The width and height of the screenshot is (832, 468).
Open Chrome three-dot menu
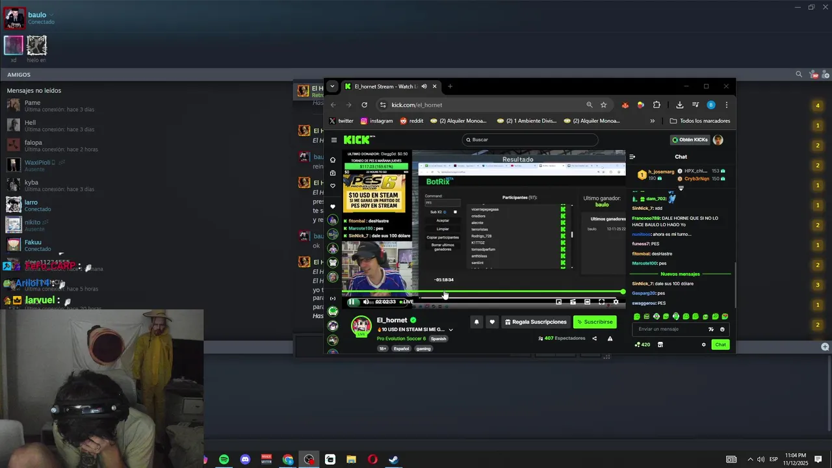[726, 105]
